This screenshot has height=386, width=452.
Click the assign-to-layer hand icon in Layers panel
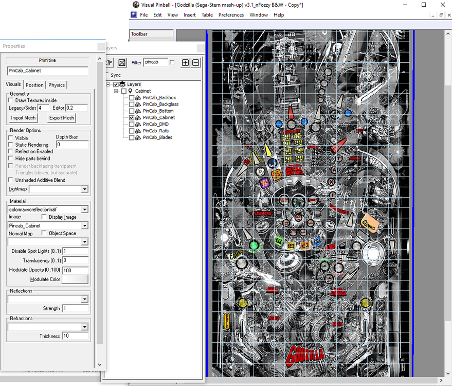coord(109,63)
